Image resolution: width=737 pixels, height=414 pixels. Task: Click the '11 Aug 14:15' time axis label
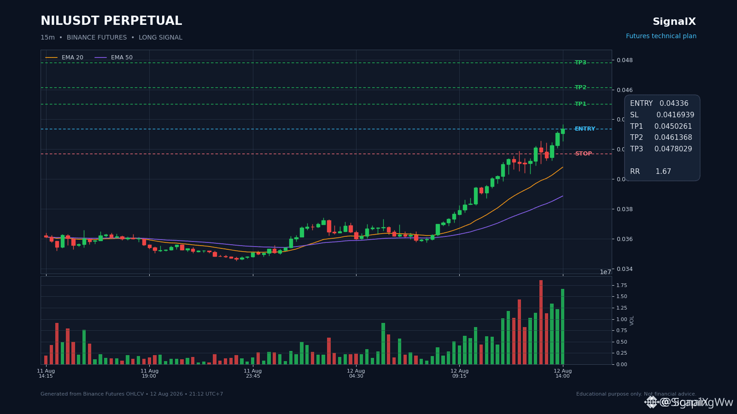(x=46, y=374)
